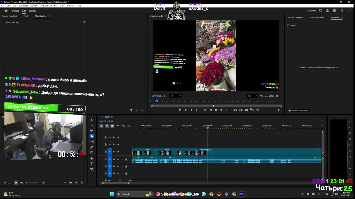Click the Export Frame camera icon
Image resolution: width=355 pixels, height=199 pixels.
click(x=246, y=110)
